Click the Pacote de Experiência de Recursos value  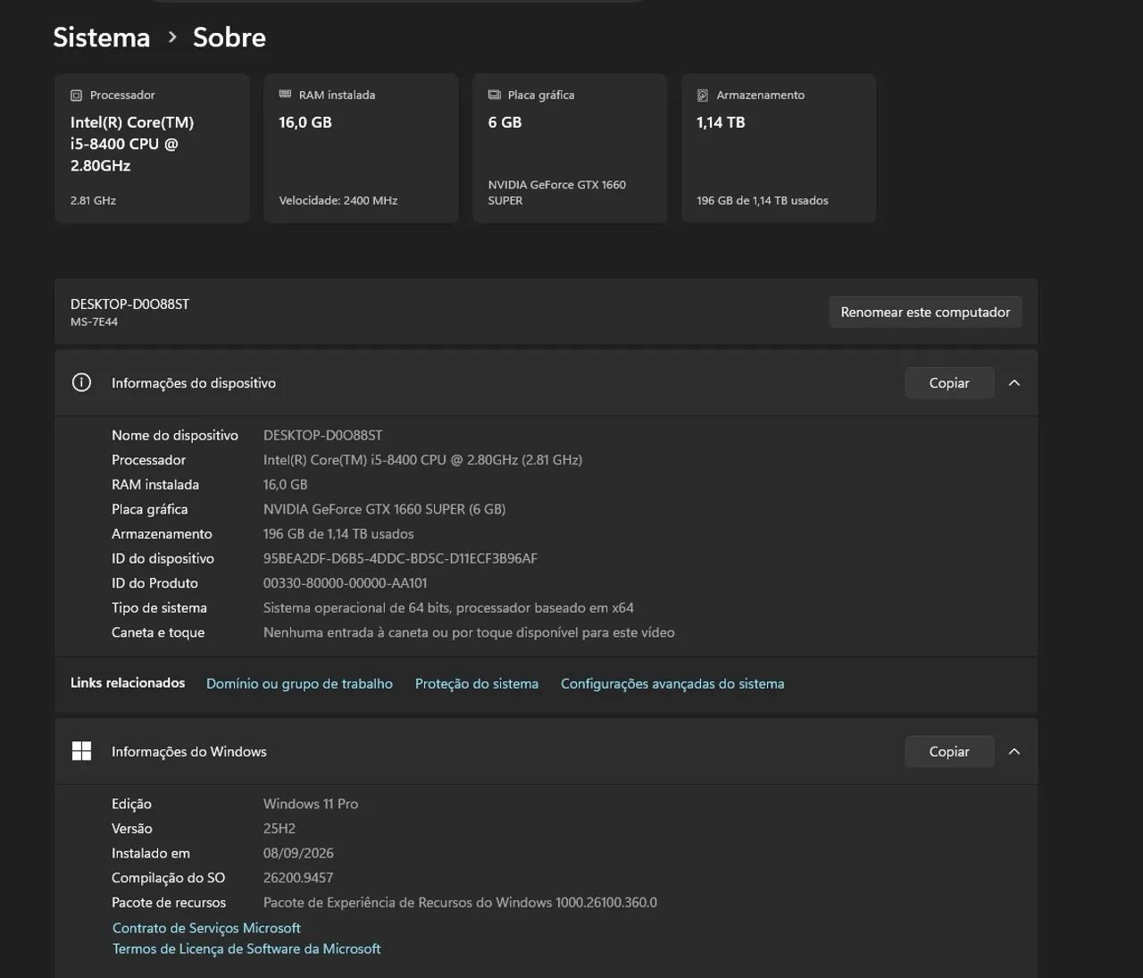(x=460, y=903)
